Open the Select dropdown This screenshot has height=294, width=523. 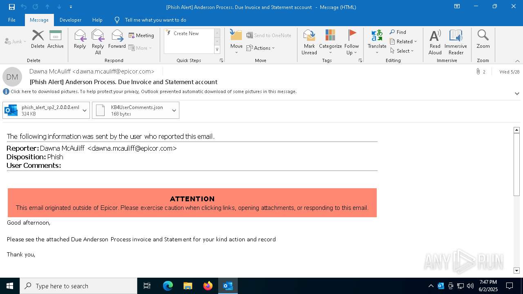click(x=402, y=51)
